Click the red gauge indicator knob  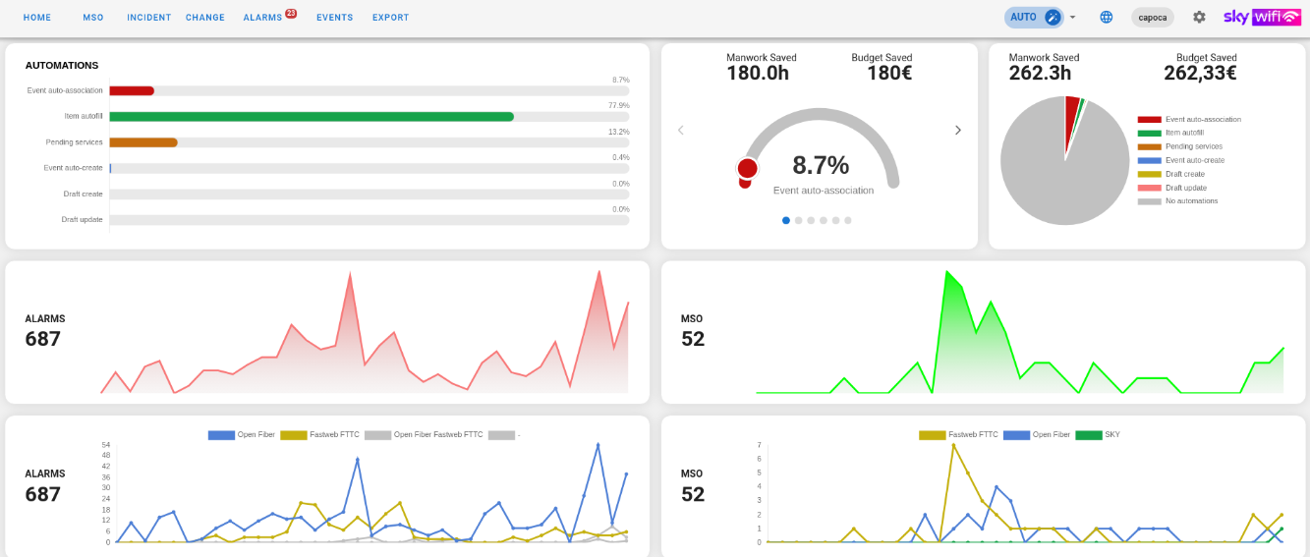(x=747, y=169)
